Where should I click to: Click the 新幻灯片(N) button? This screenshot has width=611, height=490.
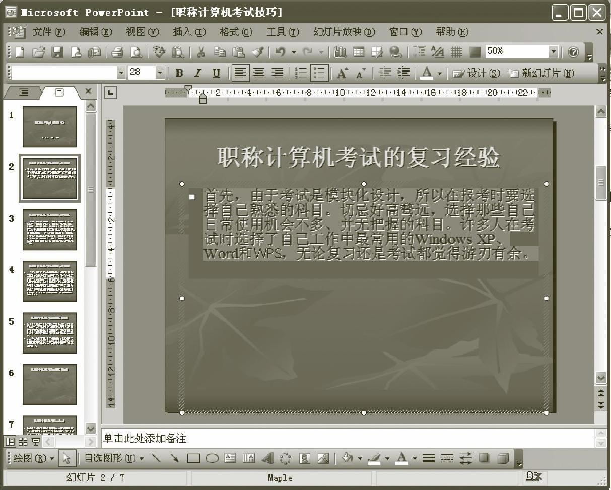coord(541,74)
